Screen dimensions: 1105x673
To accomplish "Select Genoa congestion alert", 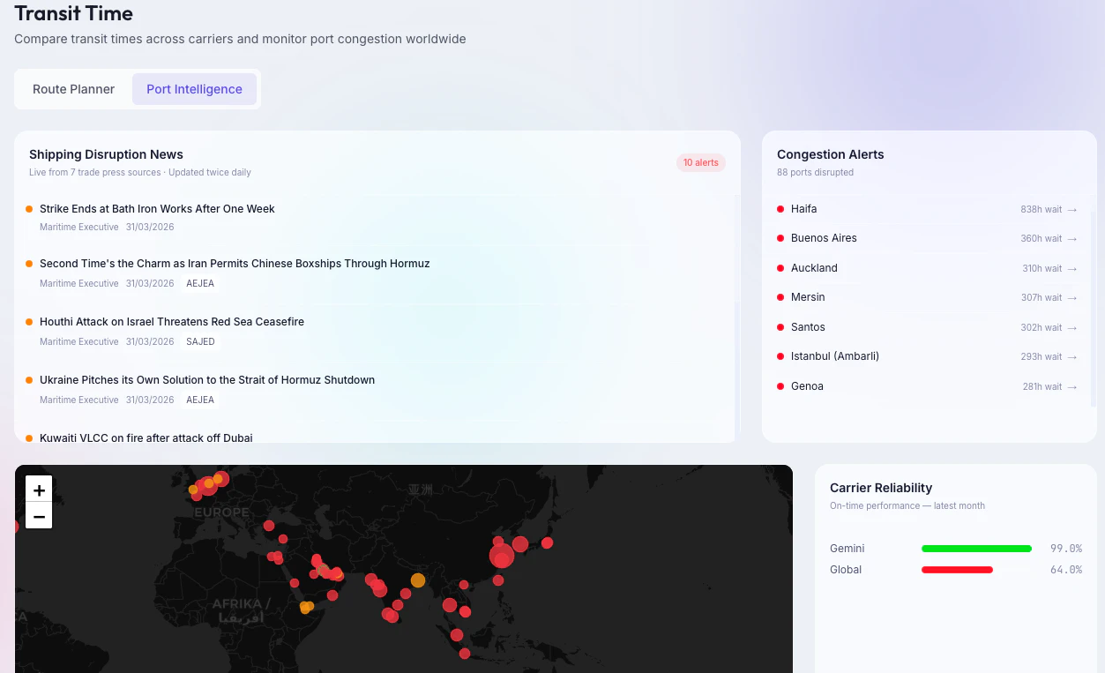I will [x=927, y=386].
